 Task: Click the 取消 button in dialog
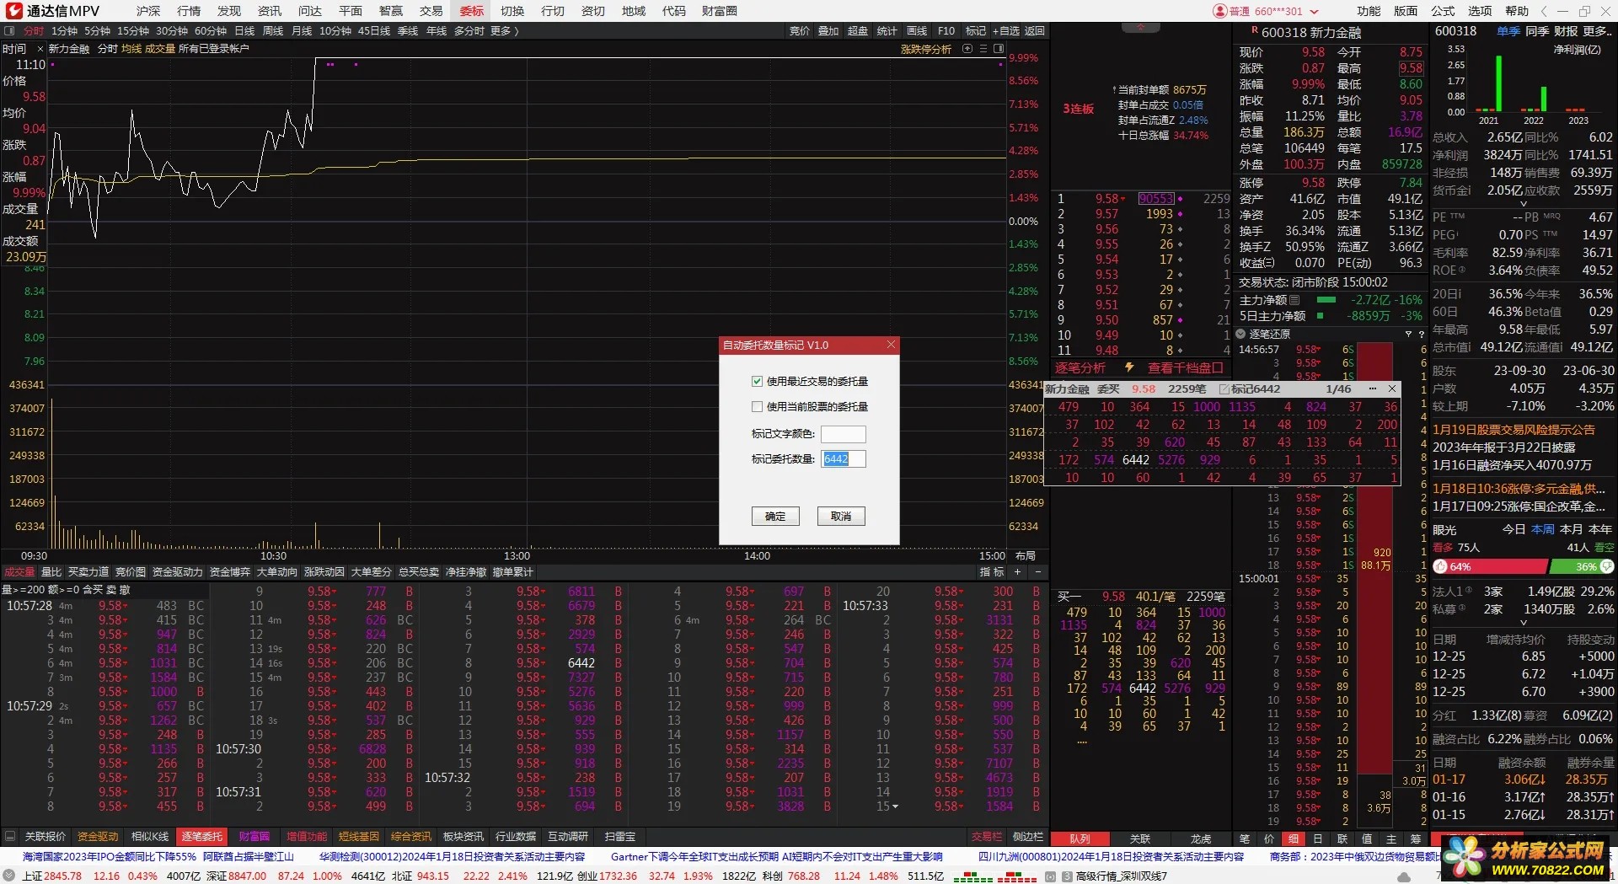tap(841, 517)
